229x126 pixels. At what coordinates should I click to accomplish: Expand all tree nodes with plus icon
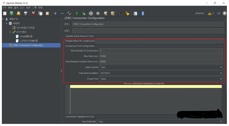(x=55, y=14)
